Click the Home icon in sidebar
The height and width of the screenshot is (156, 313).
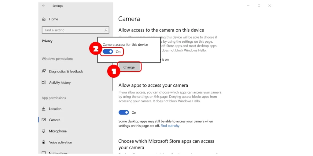pyautogui.click(x=44, y=19)
